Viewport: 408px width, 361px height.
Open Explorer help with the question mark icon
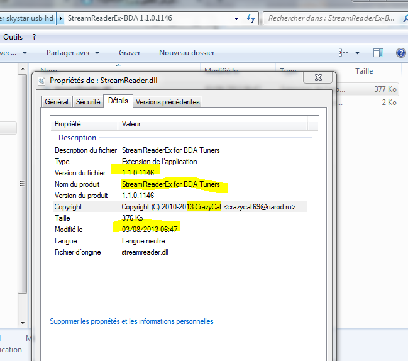point(400,53)
